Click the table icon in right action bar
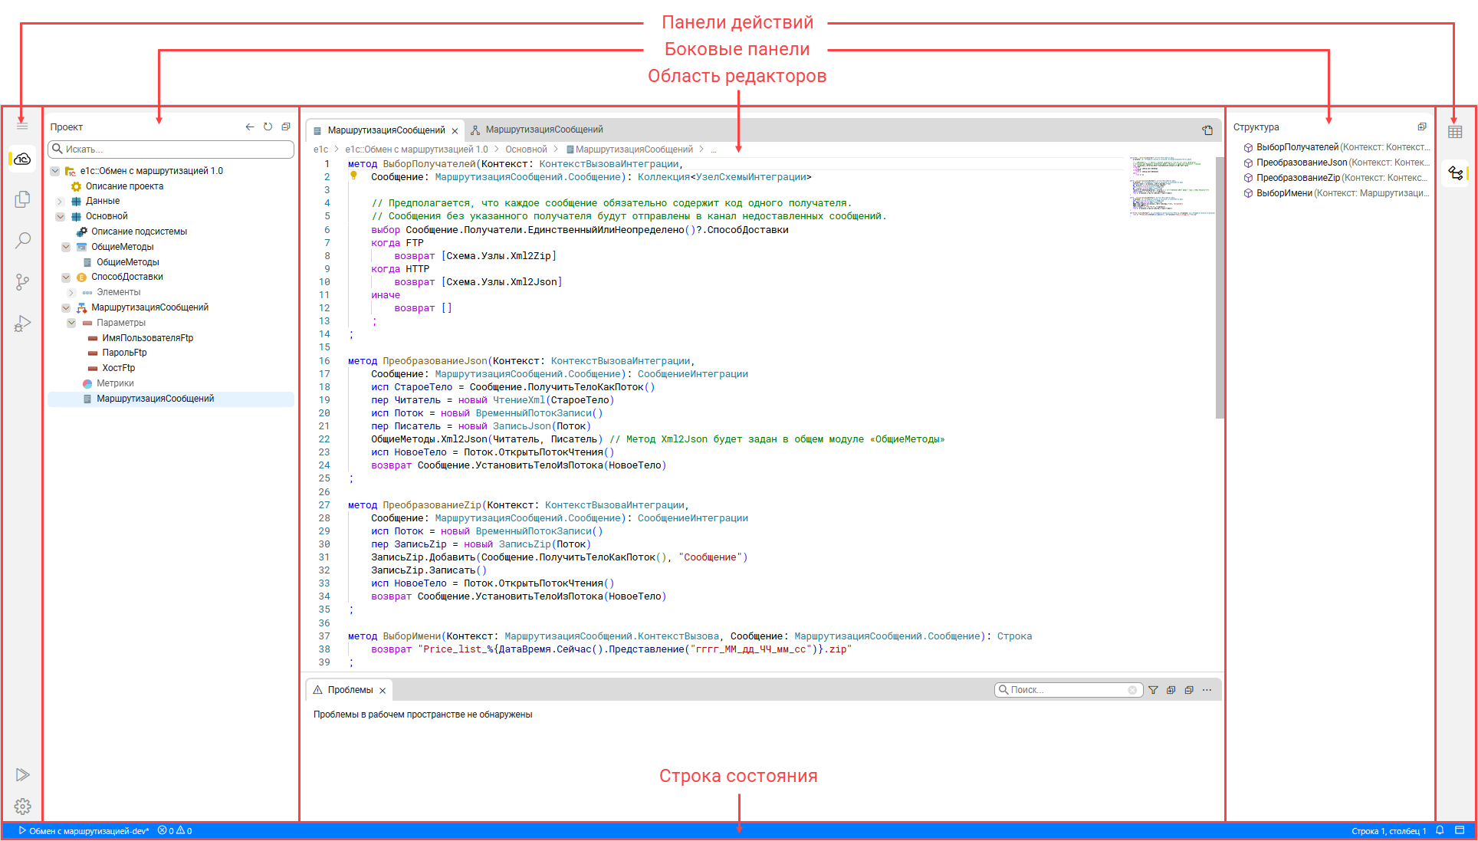The height and width of the screenshot is (841, 1478). click(x=1454, y=132)
